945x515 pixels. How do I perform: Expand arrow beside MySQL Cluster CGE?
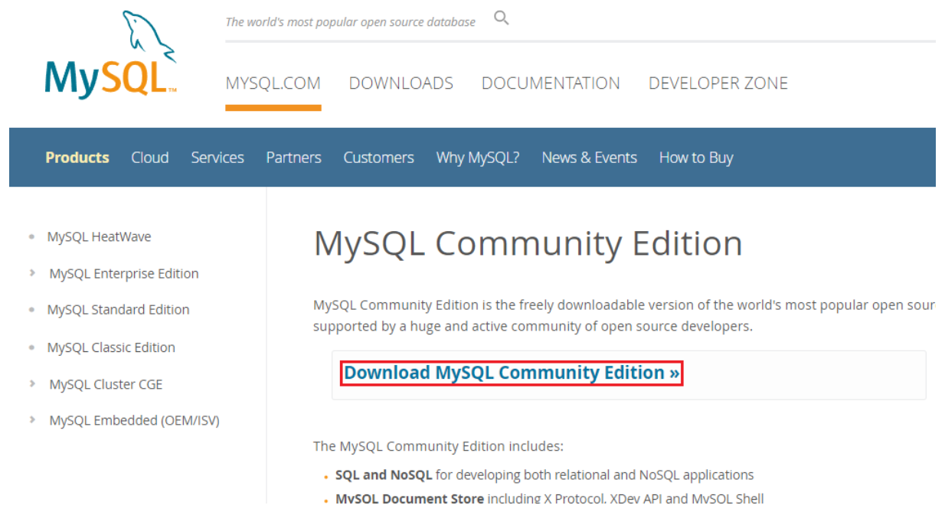31,383
